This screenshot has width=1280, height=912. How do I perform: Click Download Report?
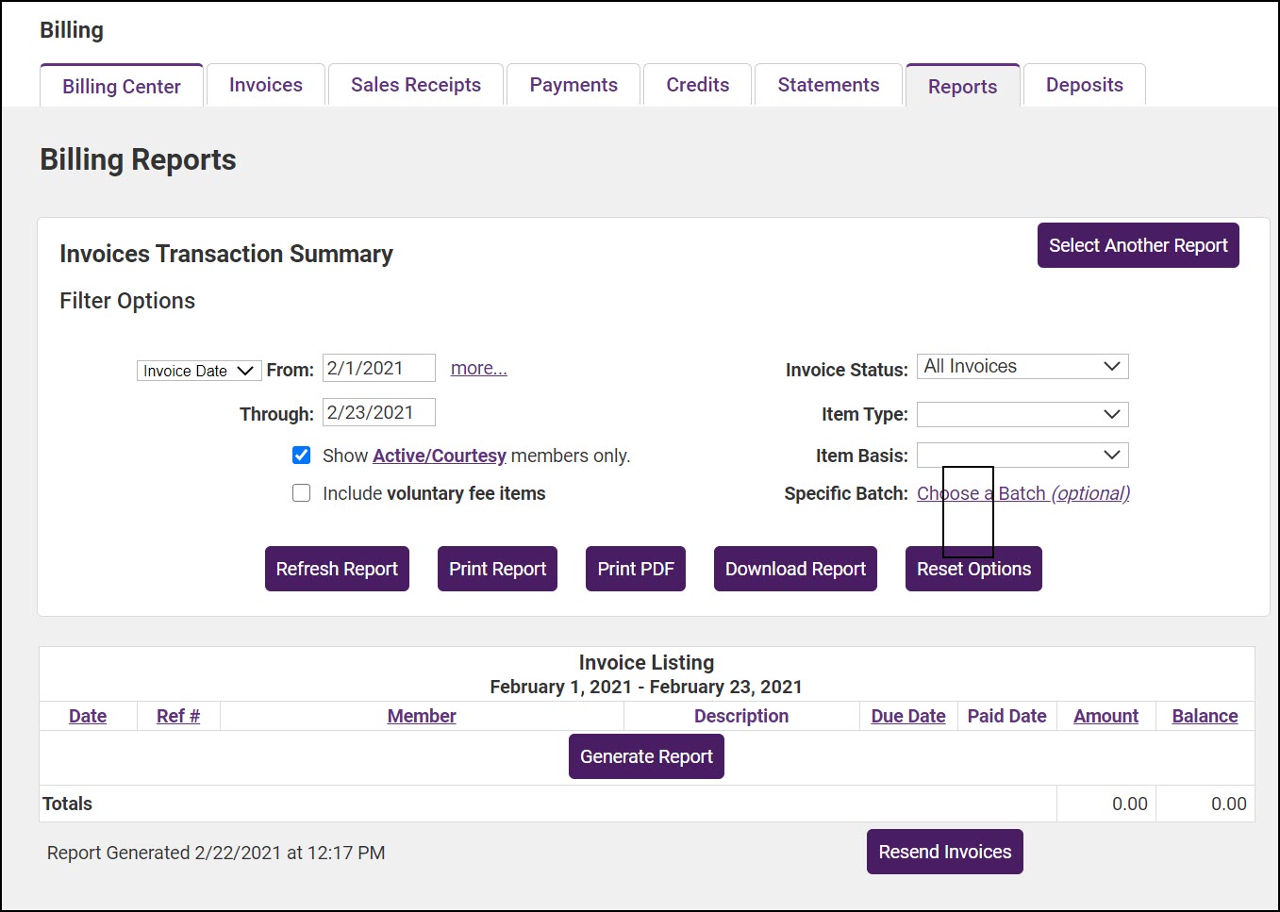pos(795,568)
